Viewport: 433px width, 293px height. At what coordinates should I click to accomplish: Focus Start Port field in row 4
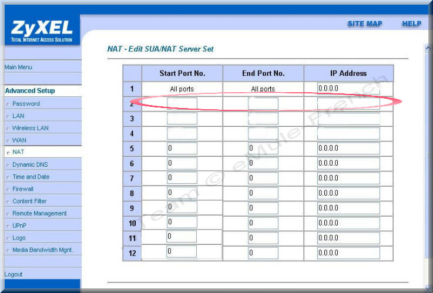point(182,133)
